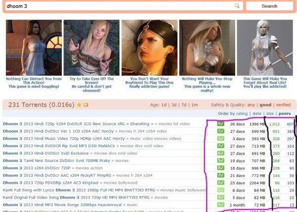Open torrent 'Dhoom 3 2013 Hindi DvDScr AAC x264 RickyKT'

57,175
